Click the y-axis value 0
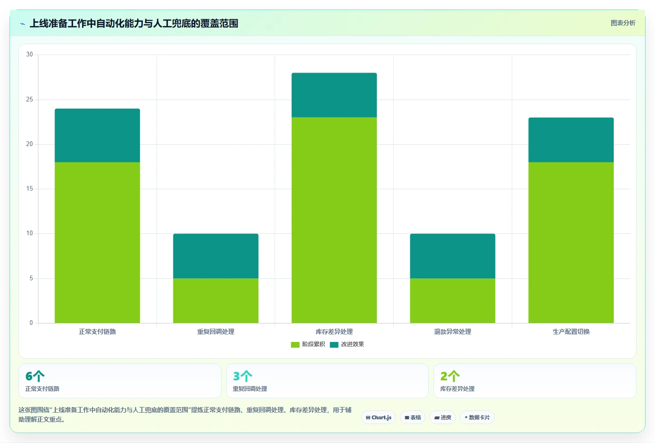Viewport: 655px width, 443px height. coord(31,323)
